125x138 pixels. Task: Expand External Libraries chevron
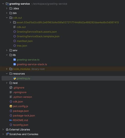click(x=3, y=130)
